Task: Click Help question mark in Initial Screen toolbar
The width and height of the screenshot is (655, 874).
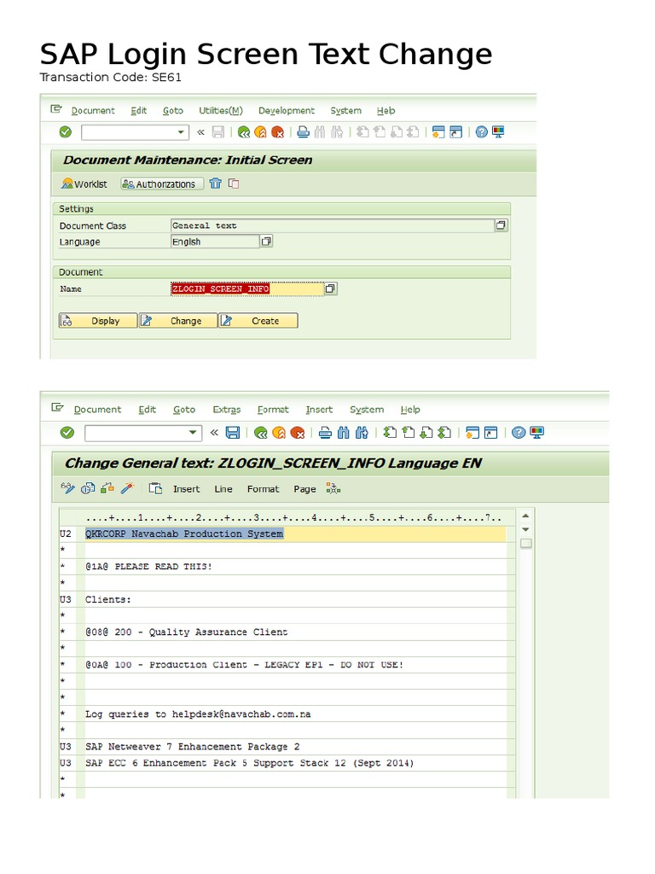Action: [481, 132]
